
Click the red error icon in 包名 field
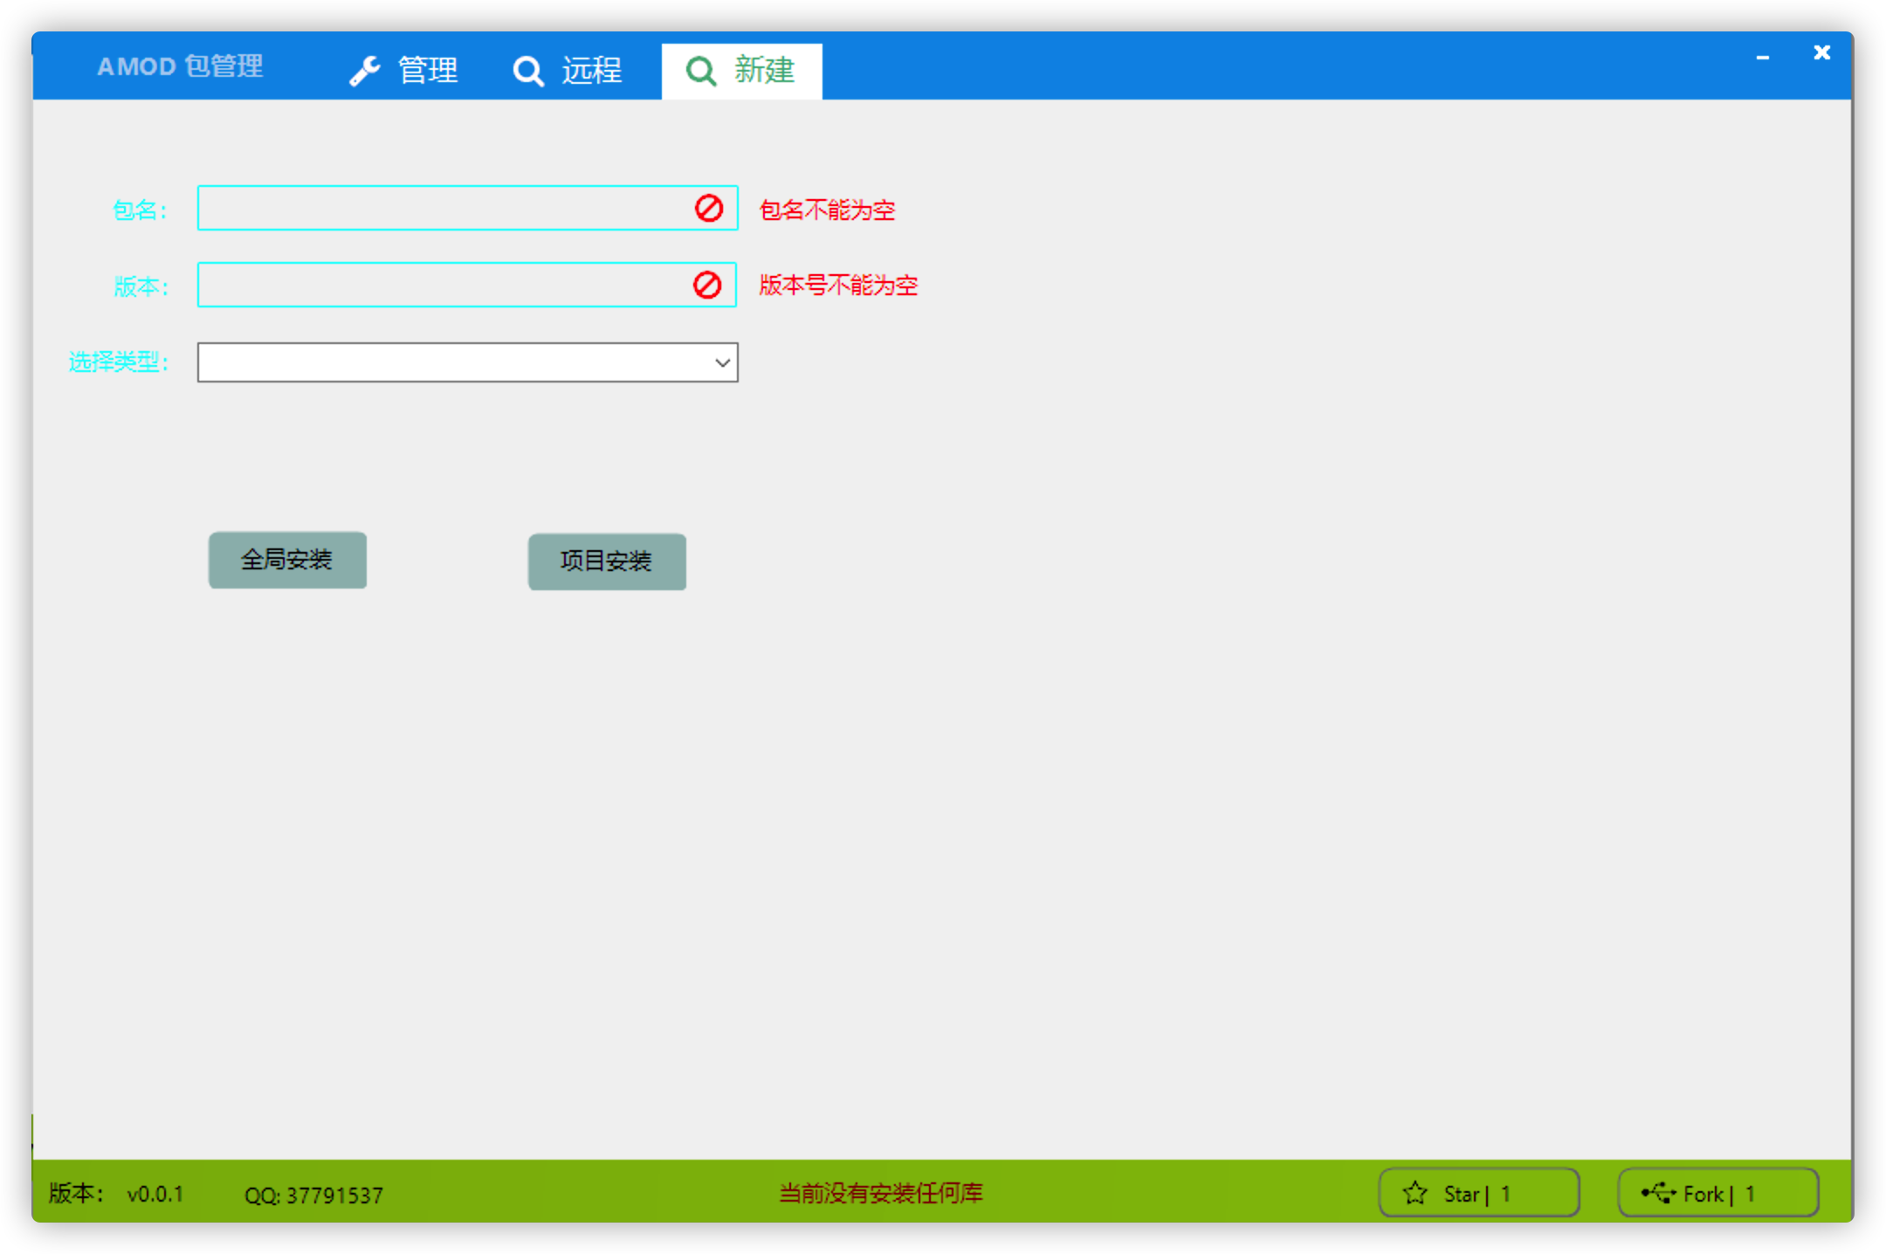[x=709, y=208]
